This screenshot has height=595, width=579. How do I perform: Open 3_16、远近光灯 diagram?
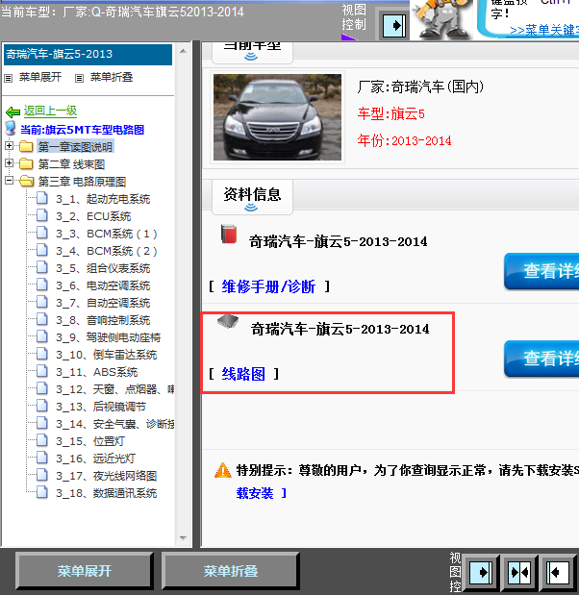pos(95,459)
